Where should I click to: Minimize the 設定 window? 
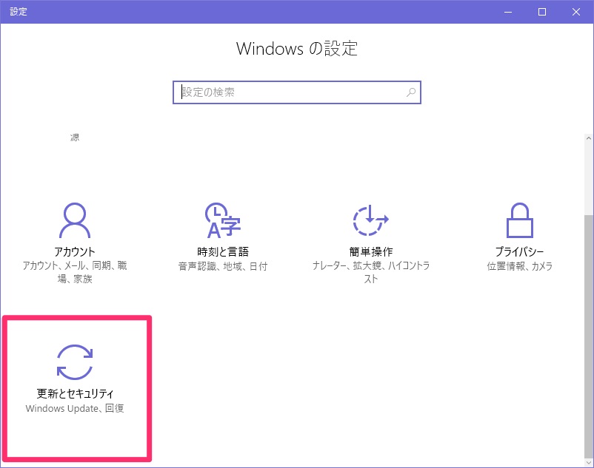[508, 12]
